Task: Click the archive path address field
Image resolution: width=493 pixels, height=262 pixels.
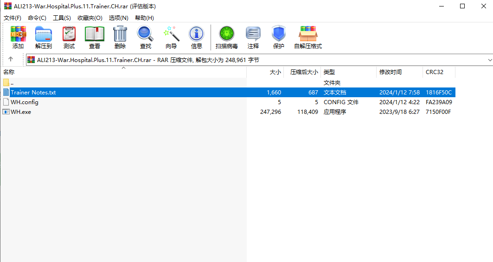Action: 259,60
